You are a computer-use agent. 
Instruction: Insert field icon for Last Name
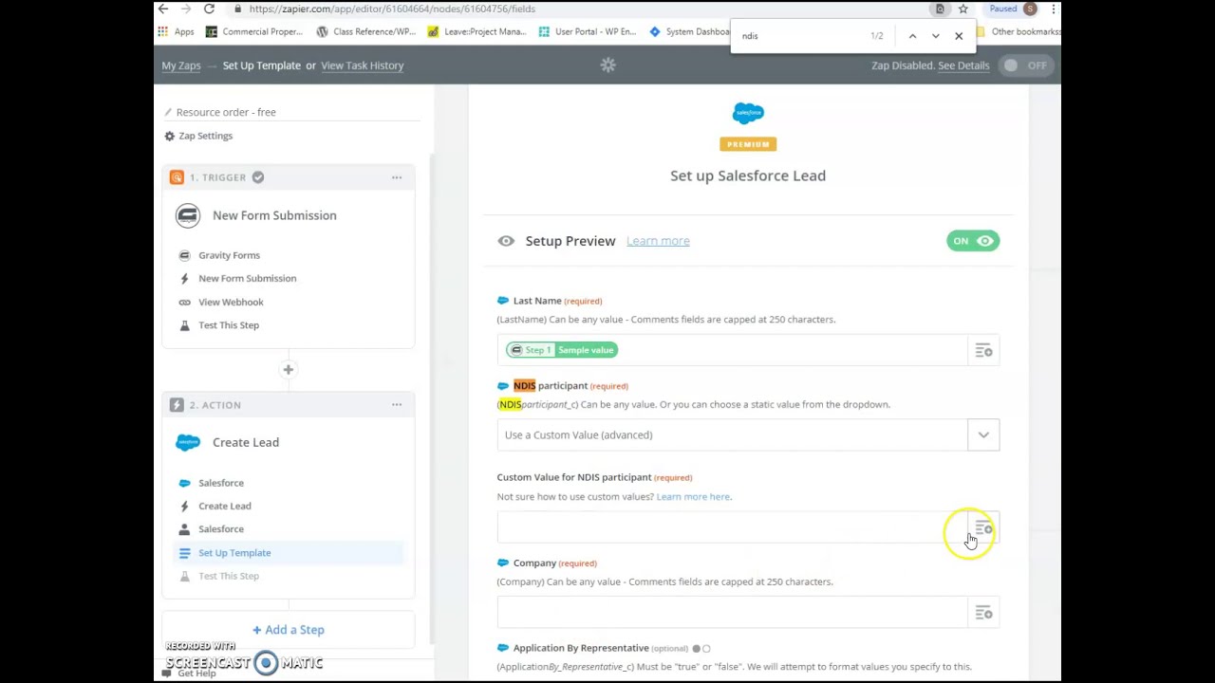pyautogui.click(x=983, y=351)
